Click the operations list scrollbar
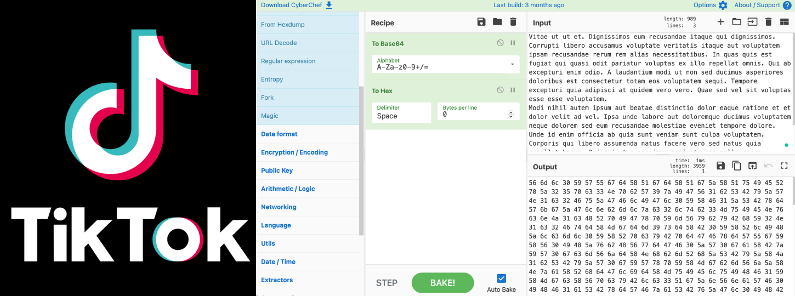Viewport: 795px width, 296px height. click(x=361, y=161)
